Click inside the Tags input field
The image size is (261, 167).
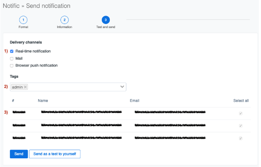(68, 87)
